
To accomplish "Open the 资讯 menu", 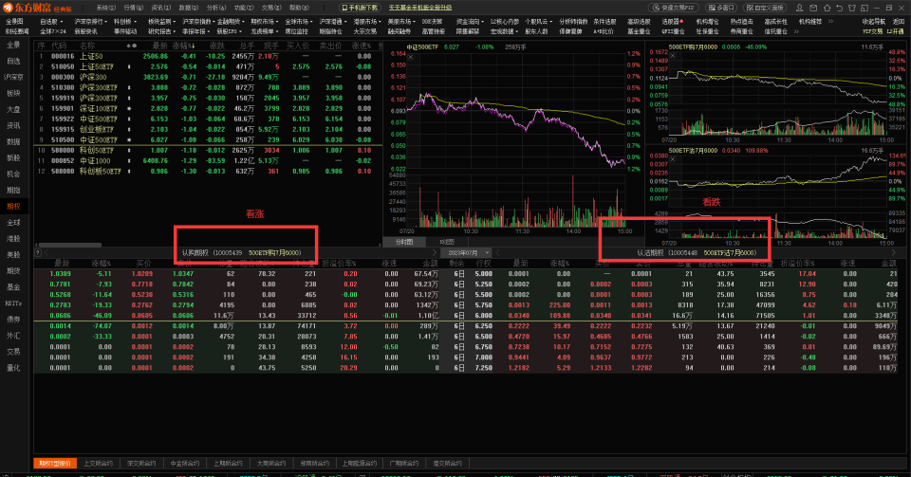I will click(x=161, y=8).
